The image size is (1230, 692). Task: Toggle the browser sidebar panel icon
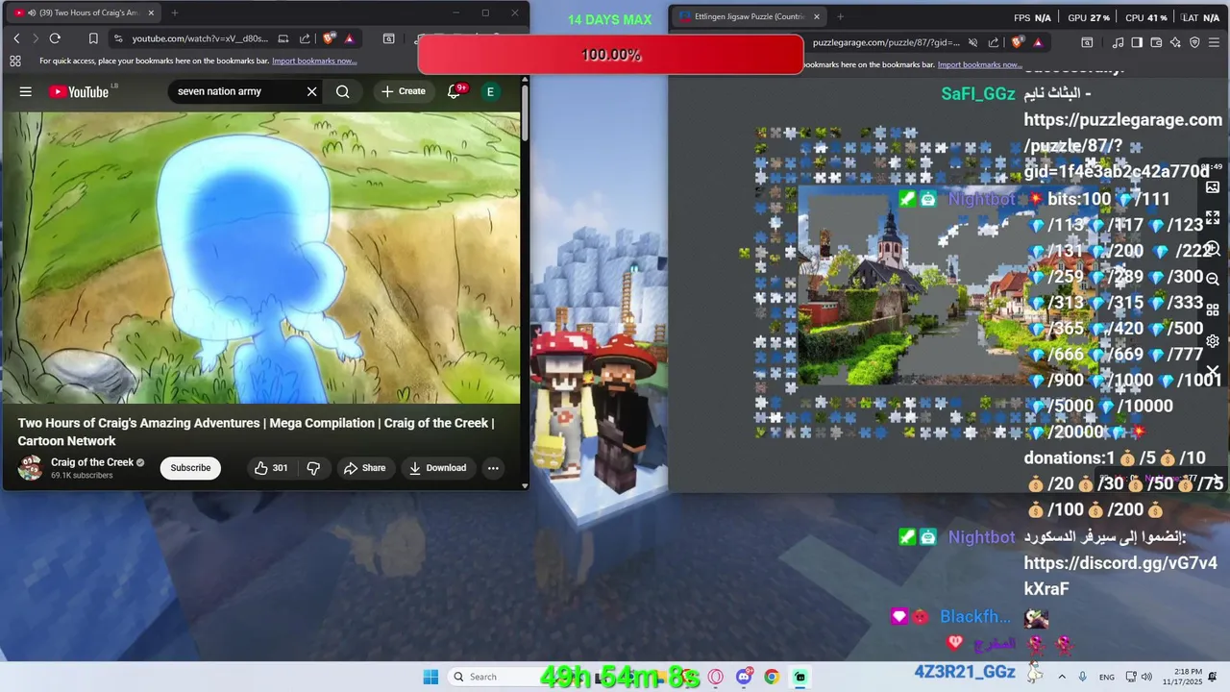tap(1137, 42)
